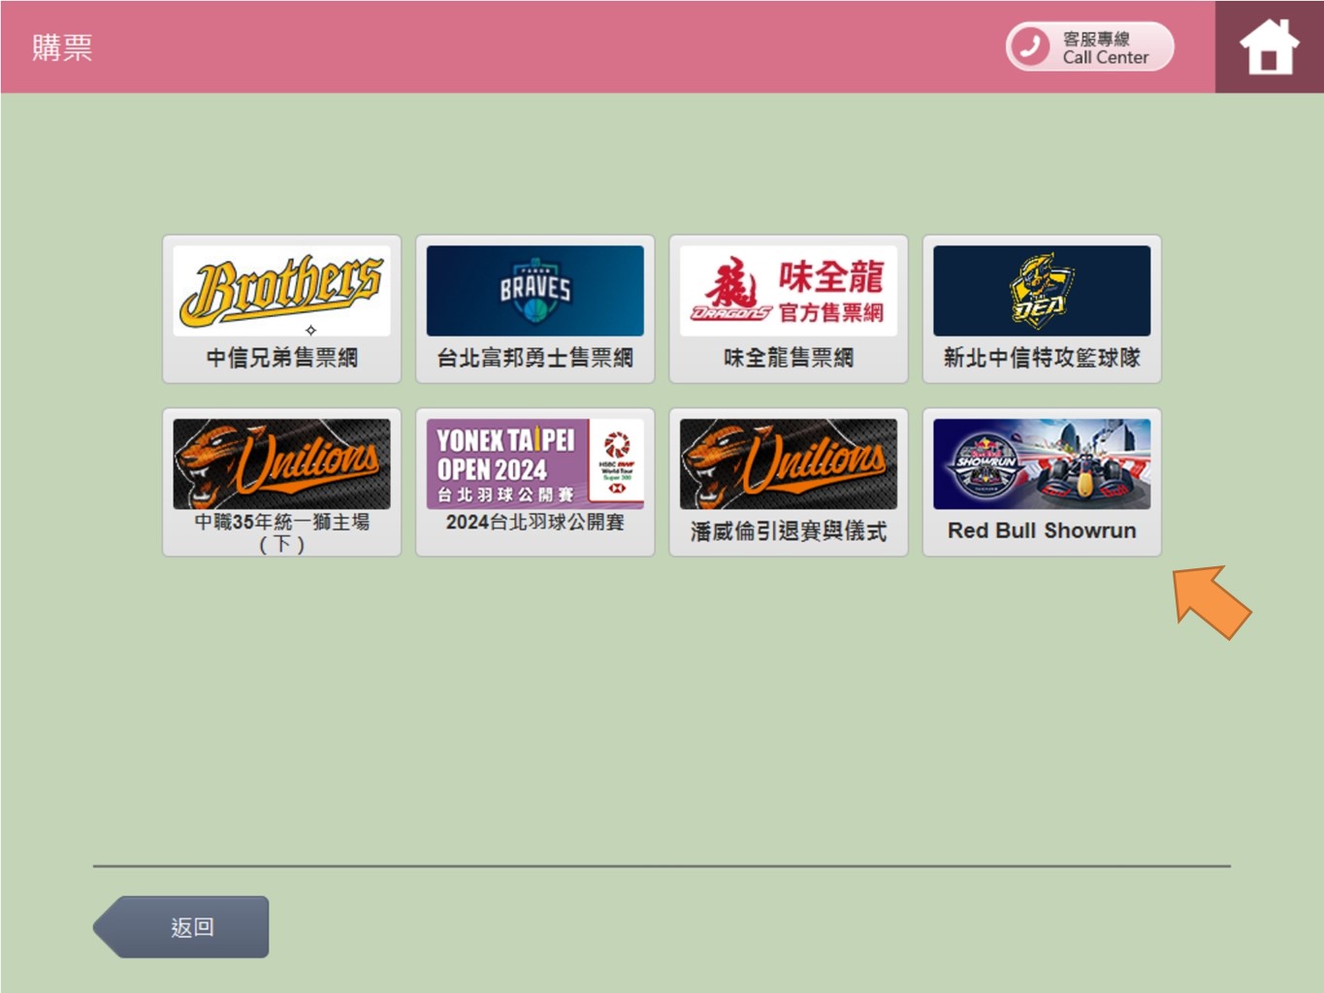Choose 2024台北羽球公開賽 event label

tap(534, 523)
